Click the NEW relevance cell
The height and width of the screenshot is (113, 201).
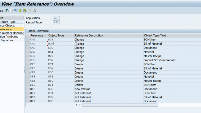pyautogui.click(x=39, y=89)
